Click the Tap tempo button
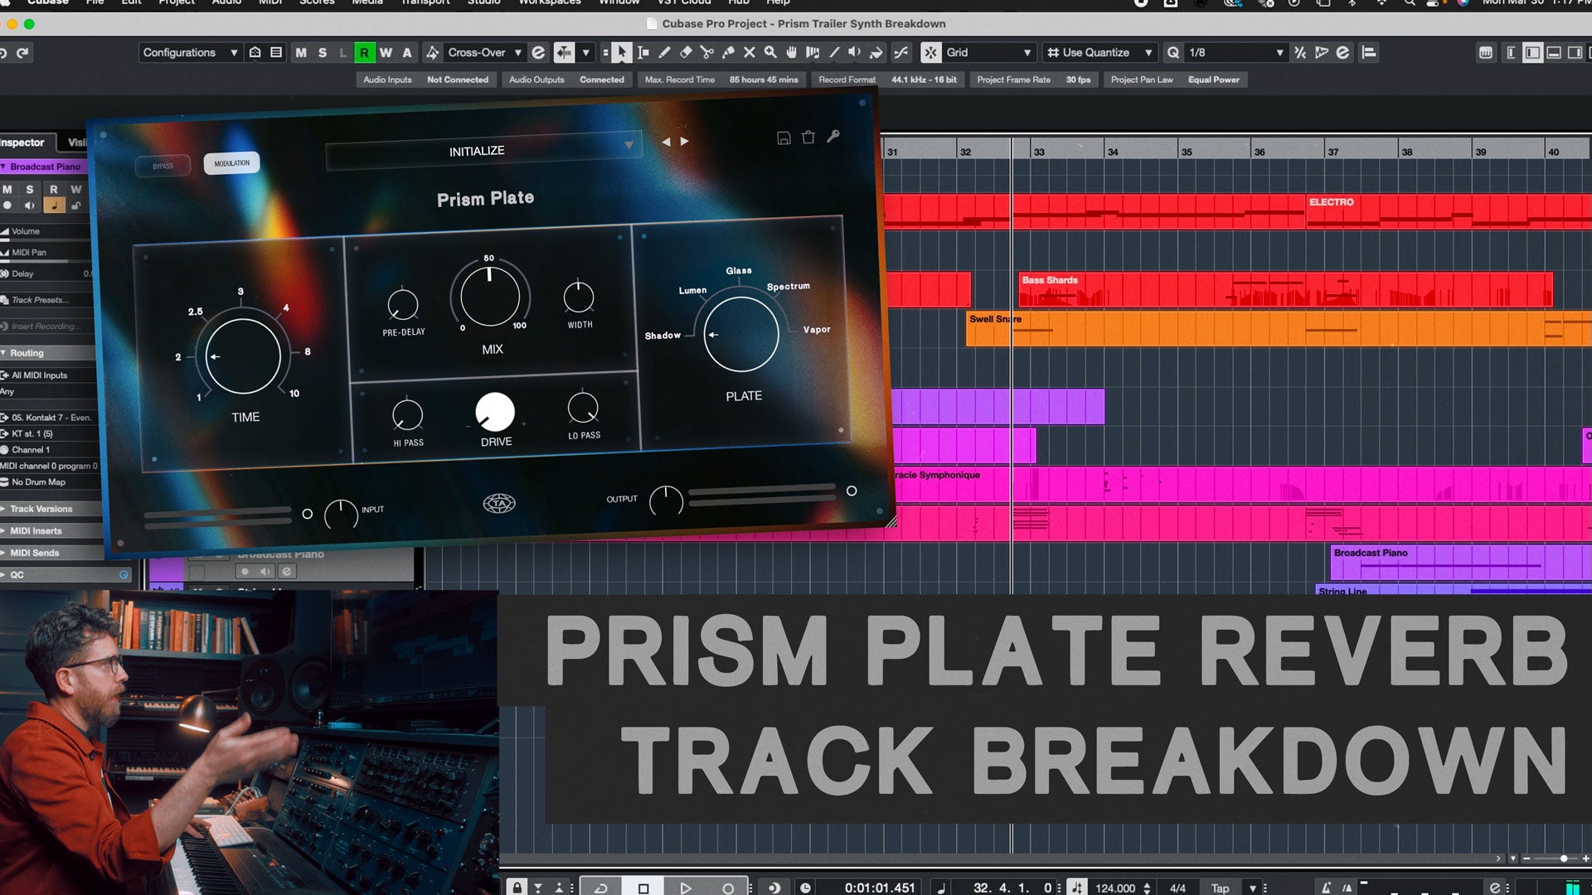This screenshot has width=1592, height=895. pyautogui.click(x=1220, y=888)
